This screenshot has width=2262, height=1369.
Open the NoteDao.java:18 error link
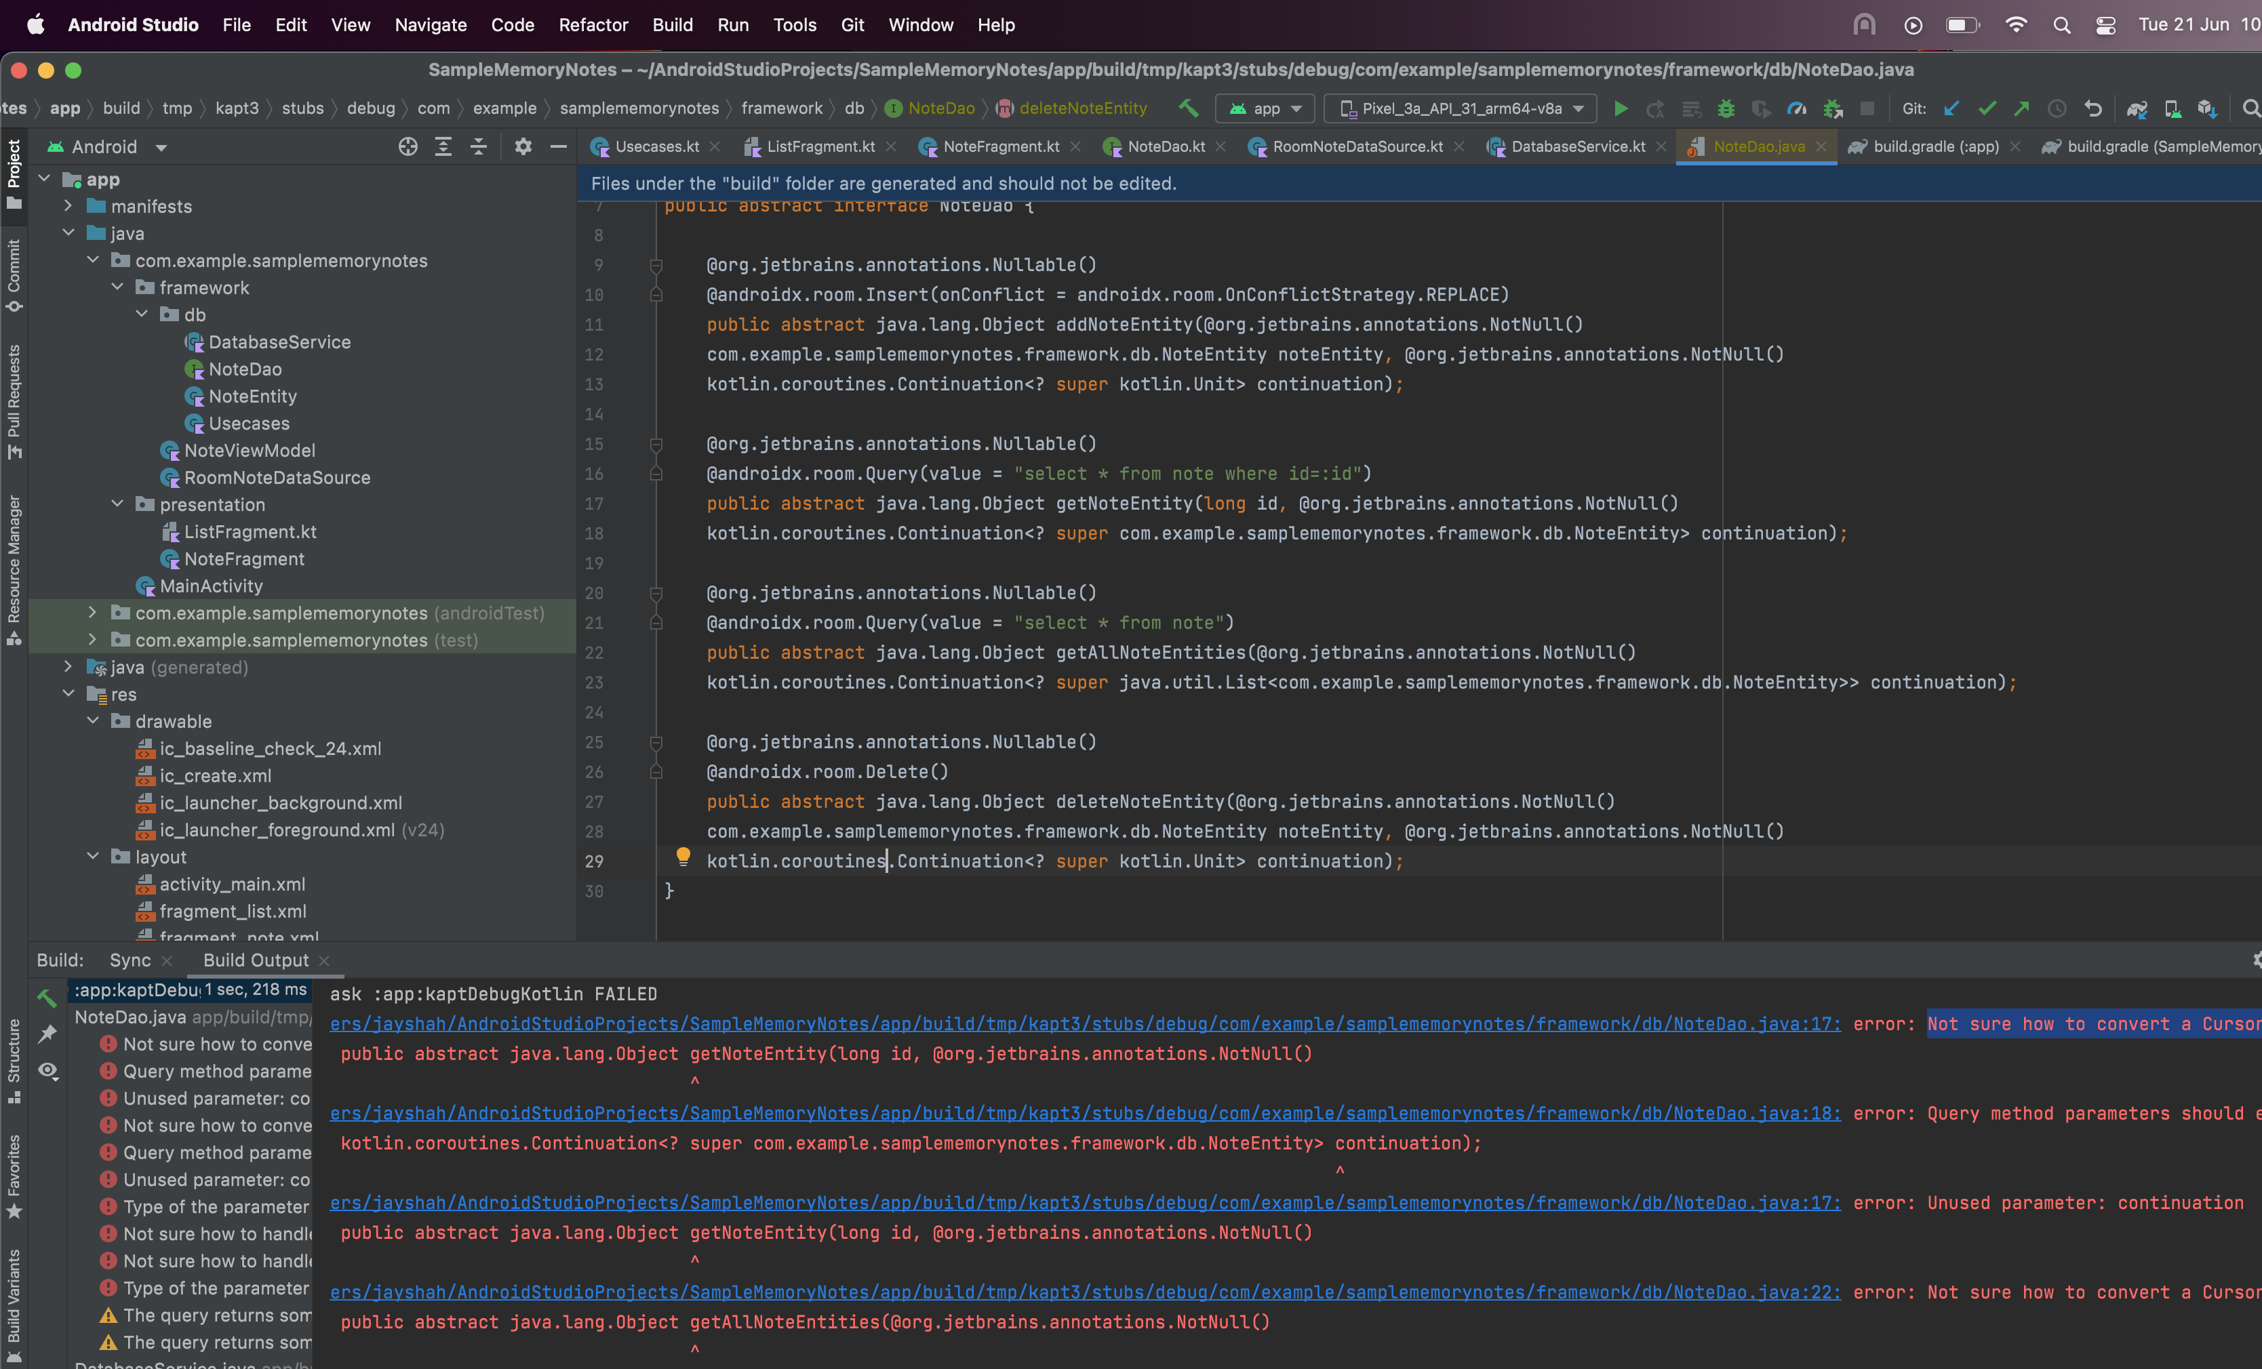tap(1085, 1113)
